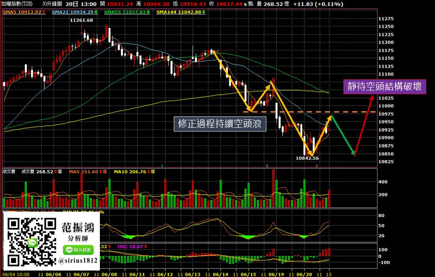435x277 pixels.
Task: Click the QR code image
Action: (x=32, y=242)
